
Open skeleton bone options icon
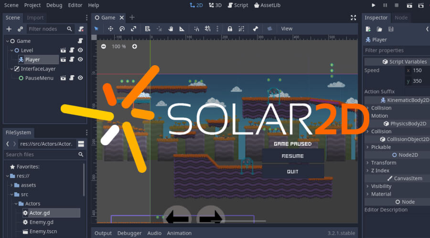(x=255, y=29)
